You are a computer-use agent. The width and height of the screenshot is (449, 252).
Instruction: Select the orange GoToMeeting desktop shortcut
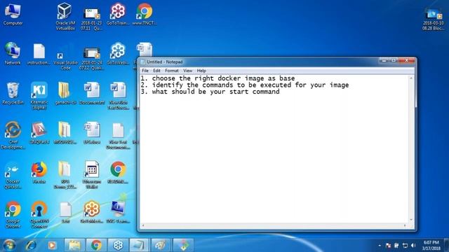tap(92, 212)
